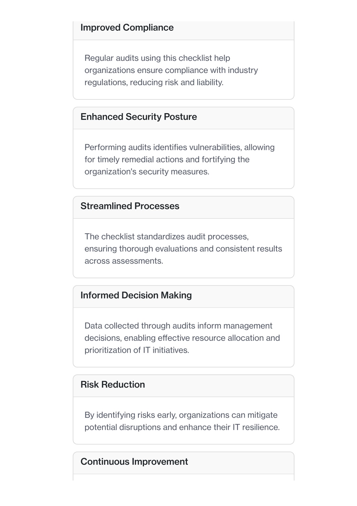Image resolution: width=357 pixels, height=506 pixels.
Task: Click the words 'across assessments' in Streamlined Processes
Action: click(123, 261)
